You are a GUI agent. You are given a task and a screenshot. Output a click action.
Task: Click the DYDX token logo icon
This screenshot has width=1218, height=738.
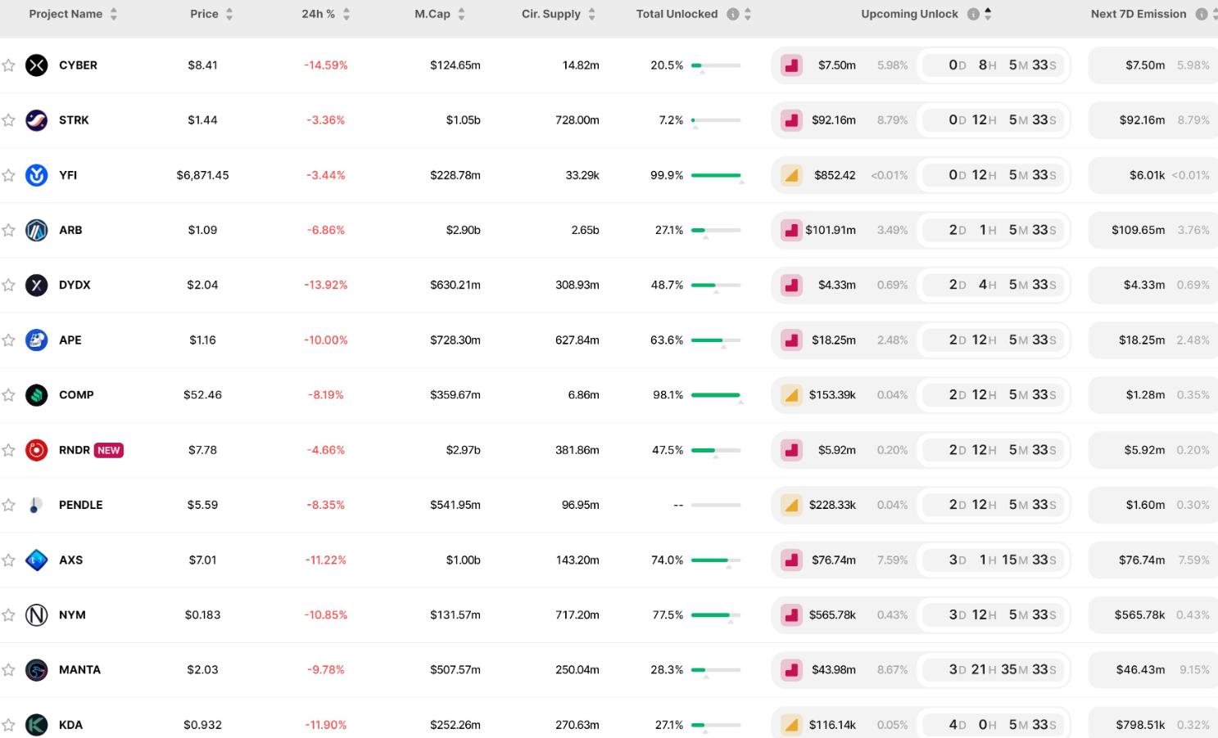pyautogui.click(x=37, y=285)
